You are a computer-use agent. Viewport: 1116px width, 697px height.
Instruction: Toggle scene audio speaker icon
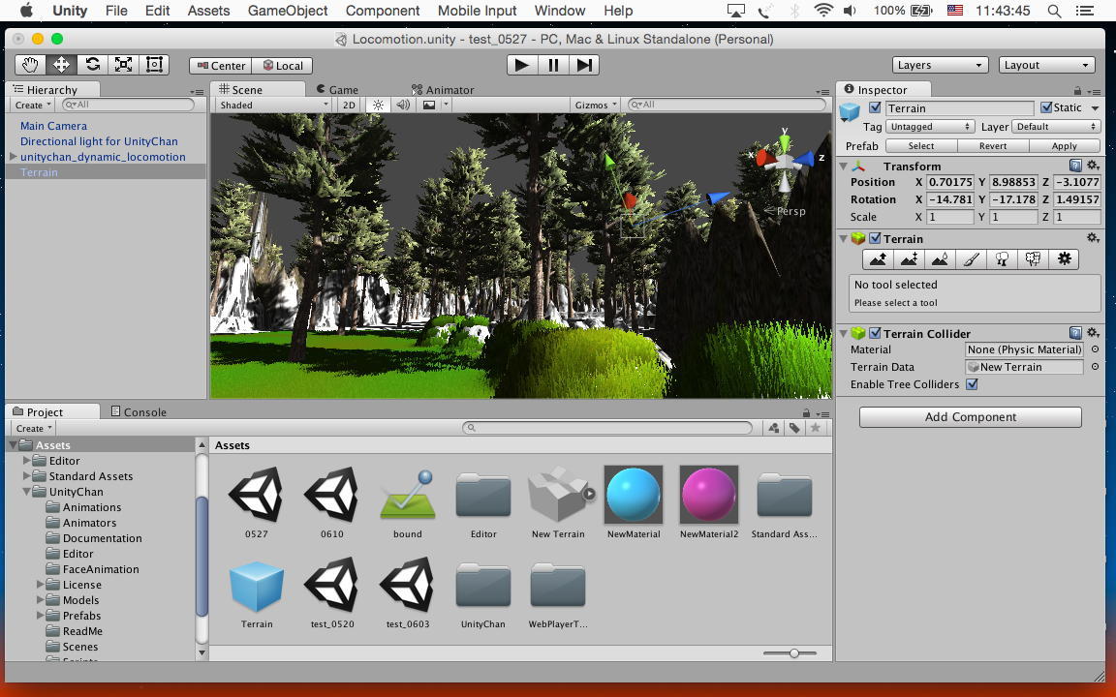tap(403, 105)
